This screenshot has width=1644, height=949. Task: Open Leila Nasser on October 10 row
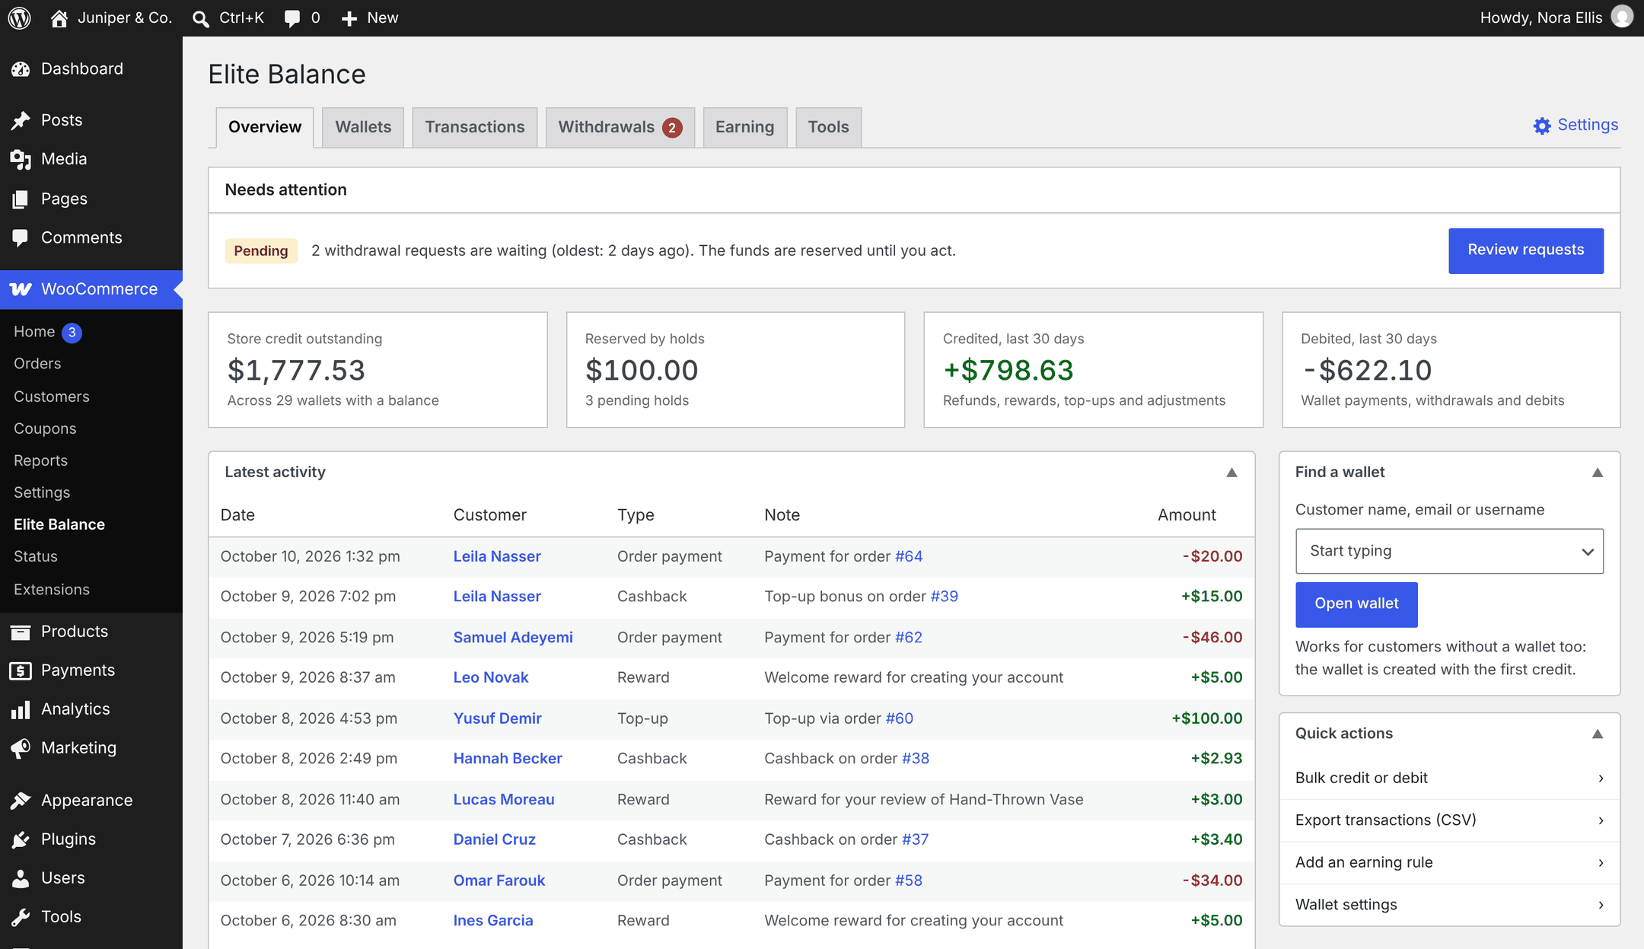pos(497,556)
